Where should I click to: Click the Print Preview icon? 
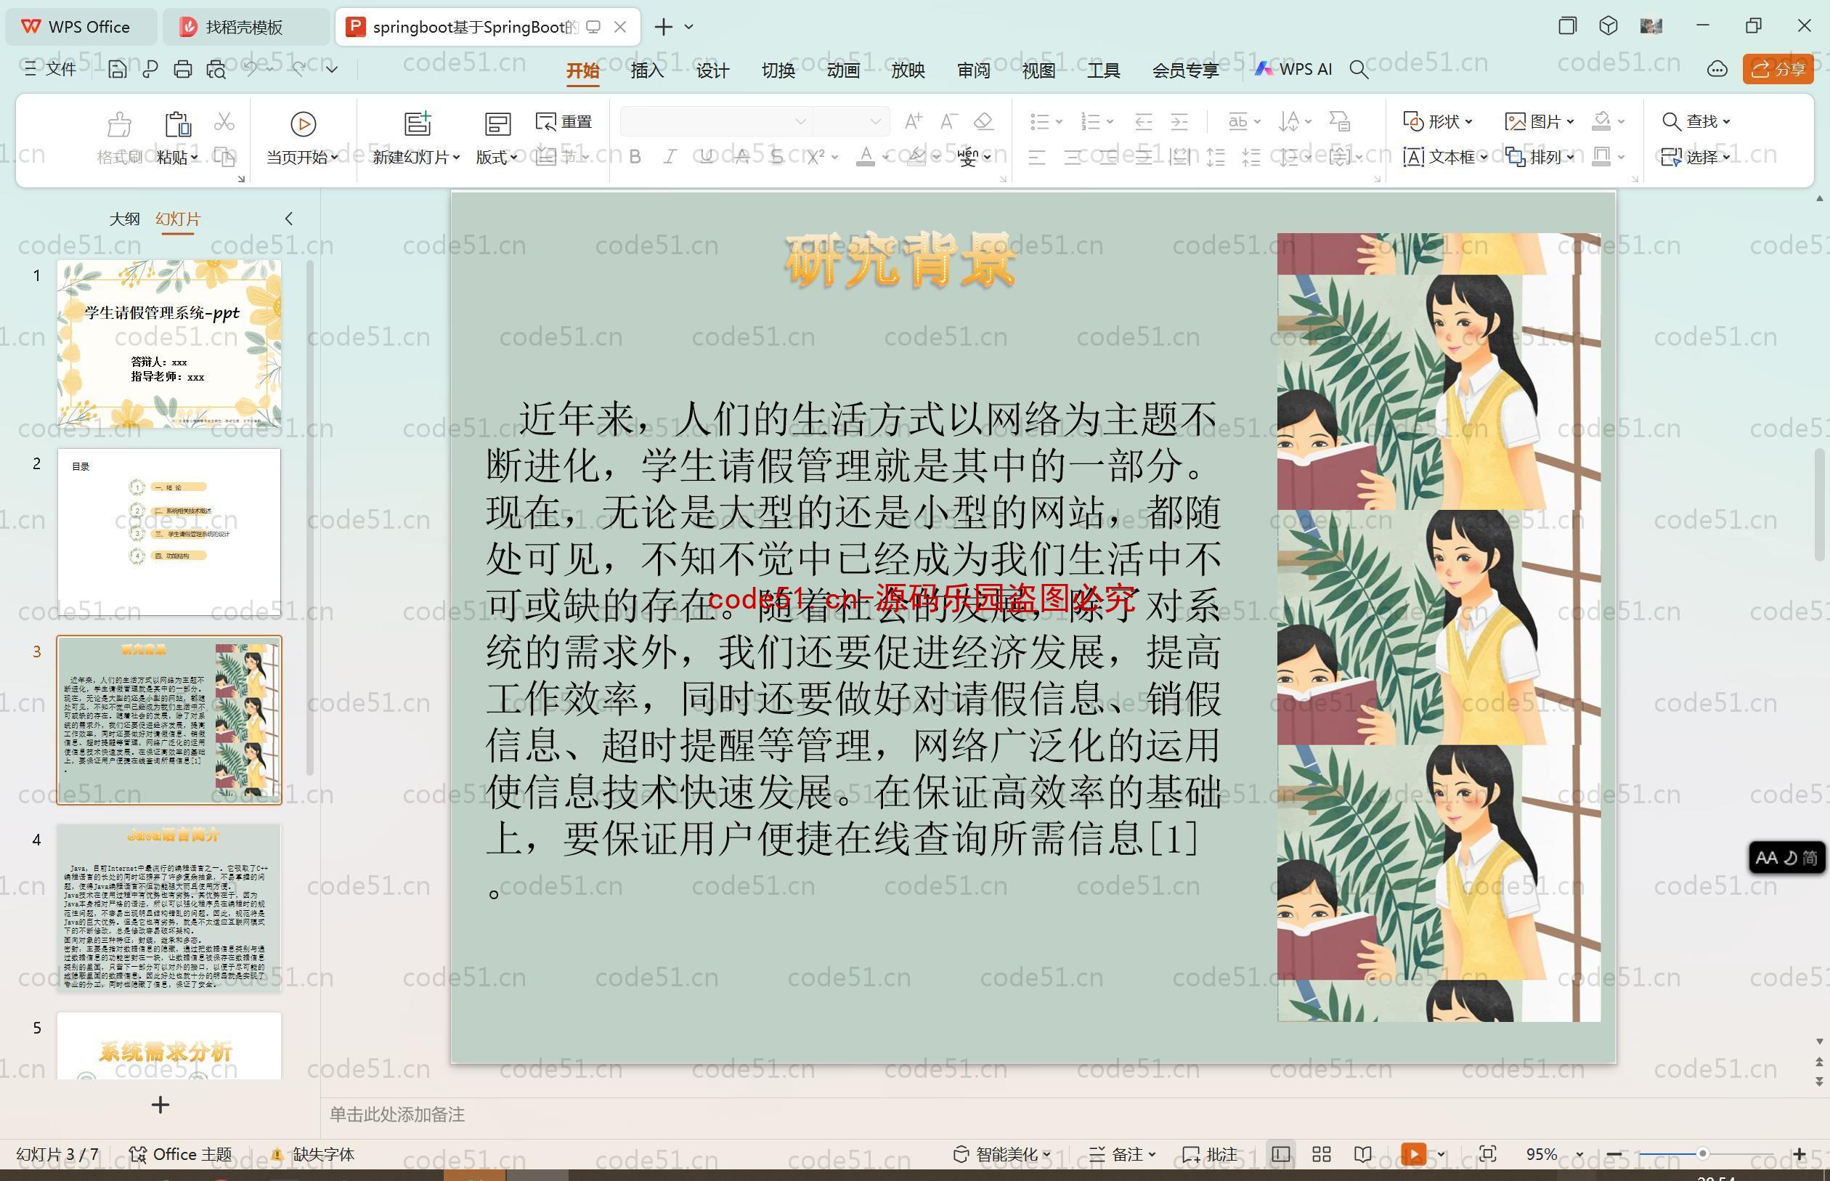click(x=216, y=70)
